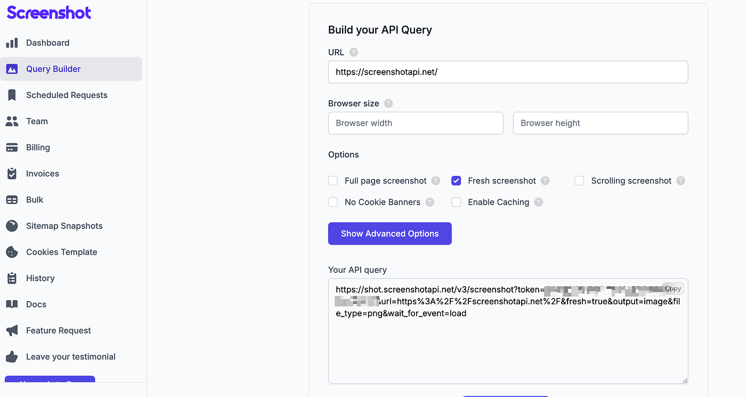Viewport: 746px width, 397px height.
Task: Click the help icon beside URL label
Action: (354, 52)
